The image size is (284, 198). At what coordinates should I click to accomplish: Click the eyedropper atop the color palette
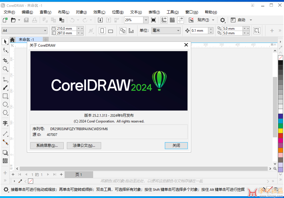pyautogui.click(x=280, y=47)
